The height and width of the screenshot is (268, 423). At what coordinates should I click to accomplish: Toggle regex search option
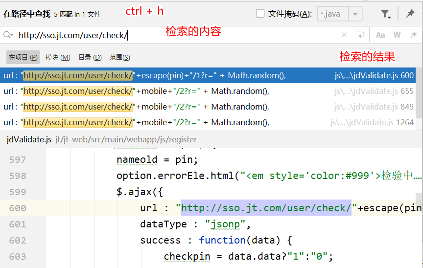[413, 35]
